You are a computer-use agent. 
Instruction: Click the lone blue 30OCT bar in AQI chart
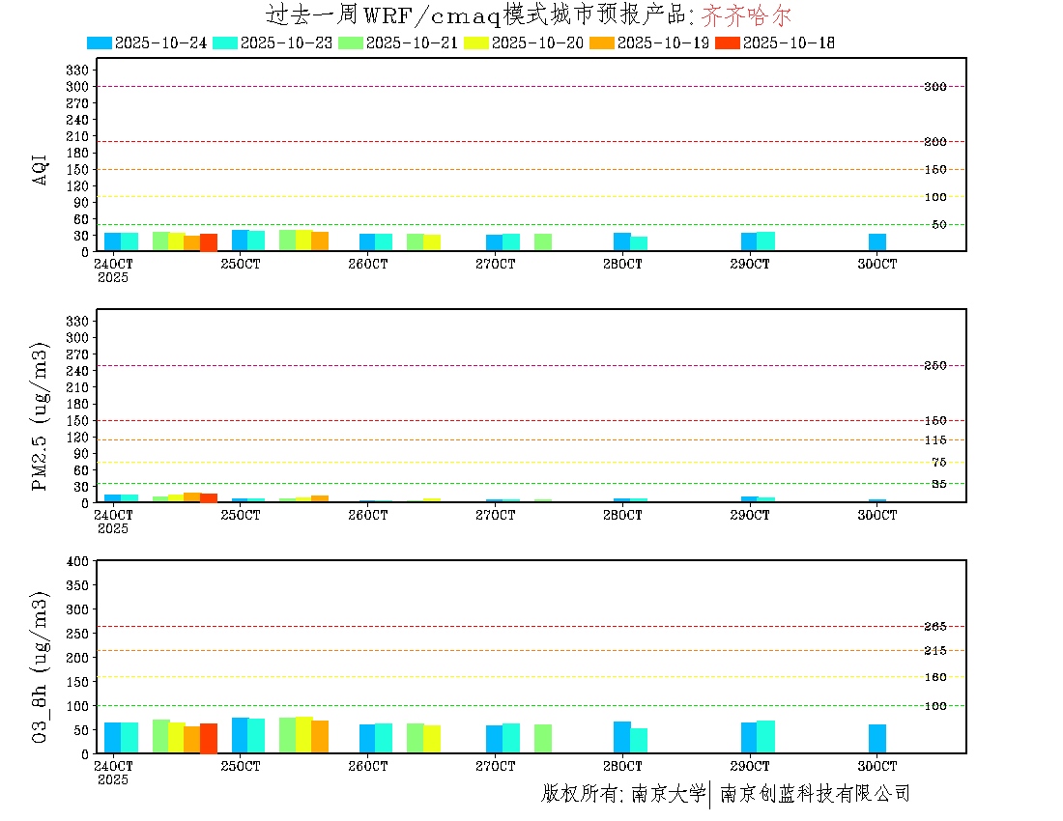coord(877,242)
